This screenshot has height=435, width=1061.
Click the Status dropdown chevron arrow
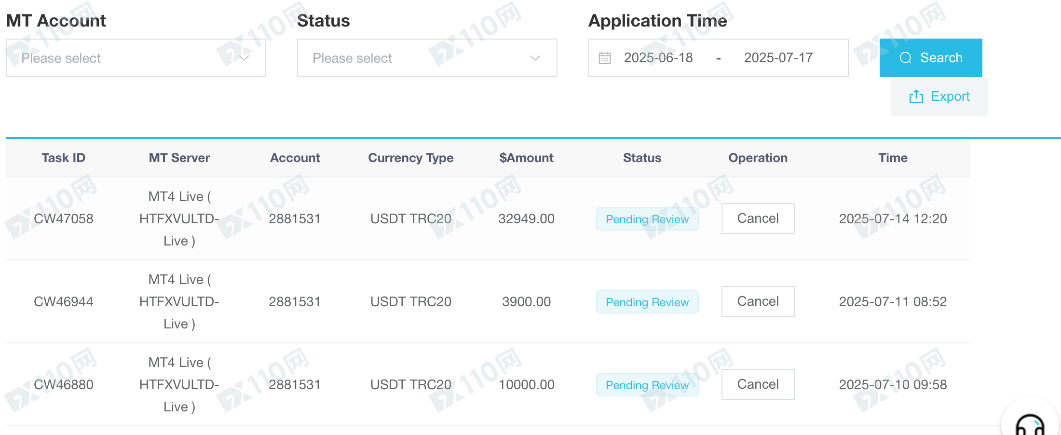click(x=535, y=58)
